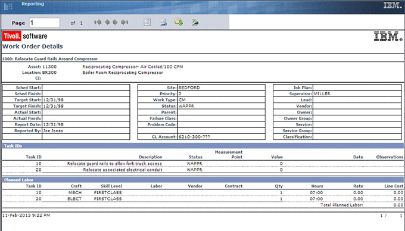Go to first page arrow icon
The image size is (405, 231).
(98, 22)
